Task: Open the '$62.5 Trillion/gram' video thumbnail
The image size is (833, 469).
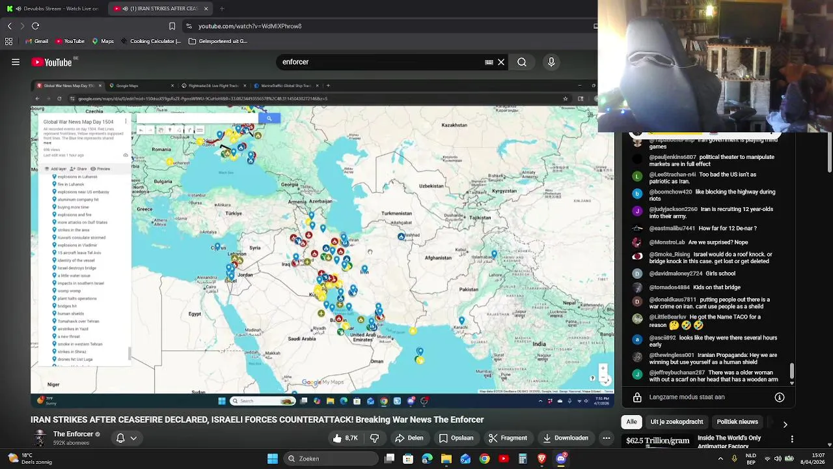Action: 657,442
